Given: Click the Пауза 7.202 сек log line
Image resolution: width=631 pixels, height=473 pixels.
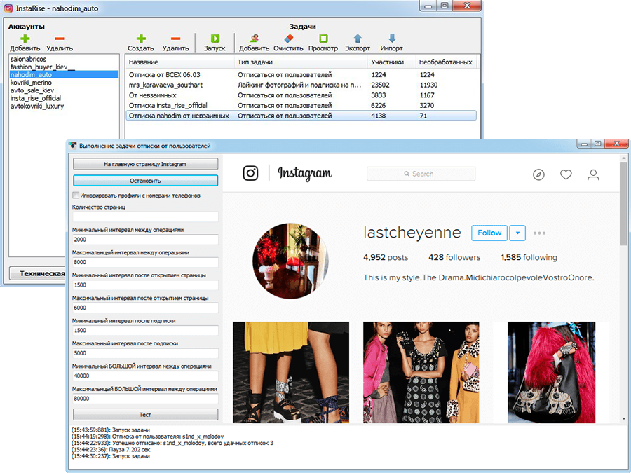Looking at the screenshot, I should coord(111,450).
